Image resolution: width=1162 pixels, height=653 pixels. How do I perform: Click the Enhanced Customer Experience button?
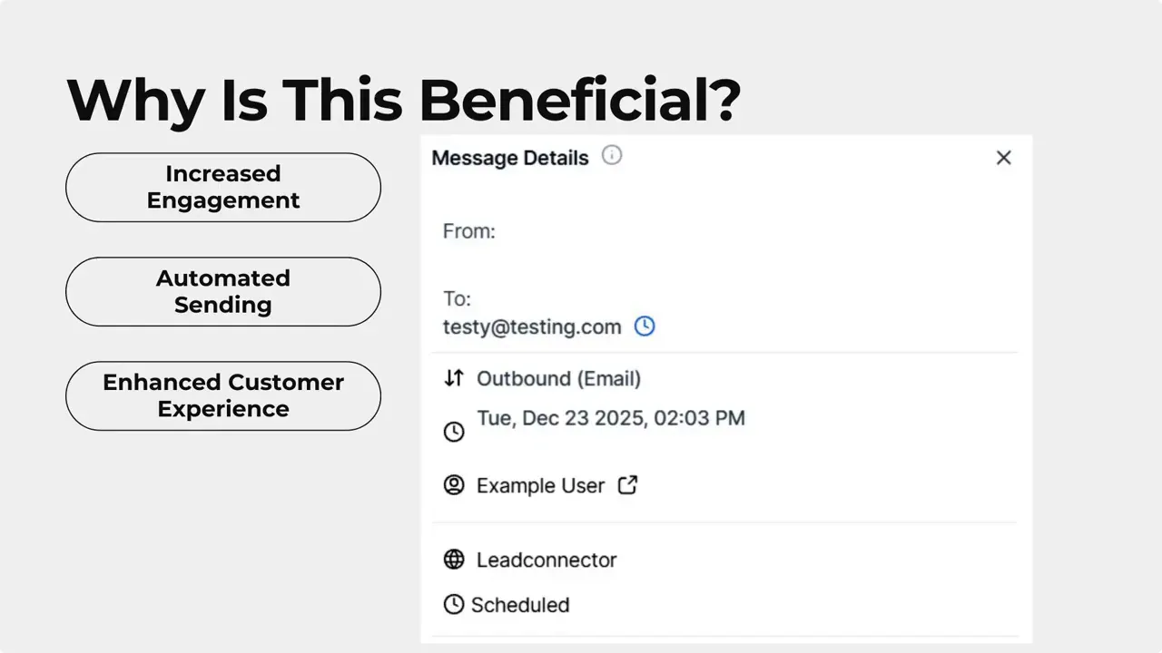pos(222,395)
